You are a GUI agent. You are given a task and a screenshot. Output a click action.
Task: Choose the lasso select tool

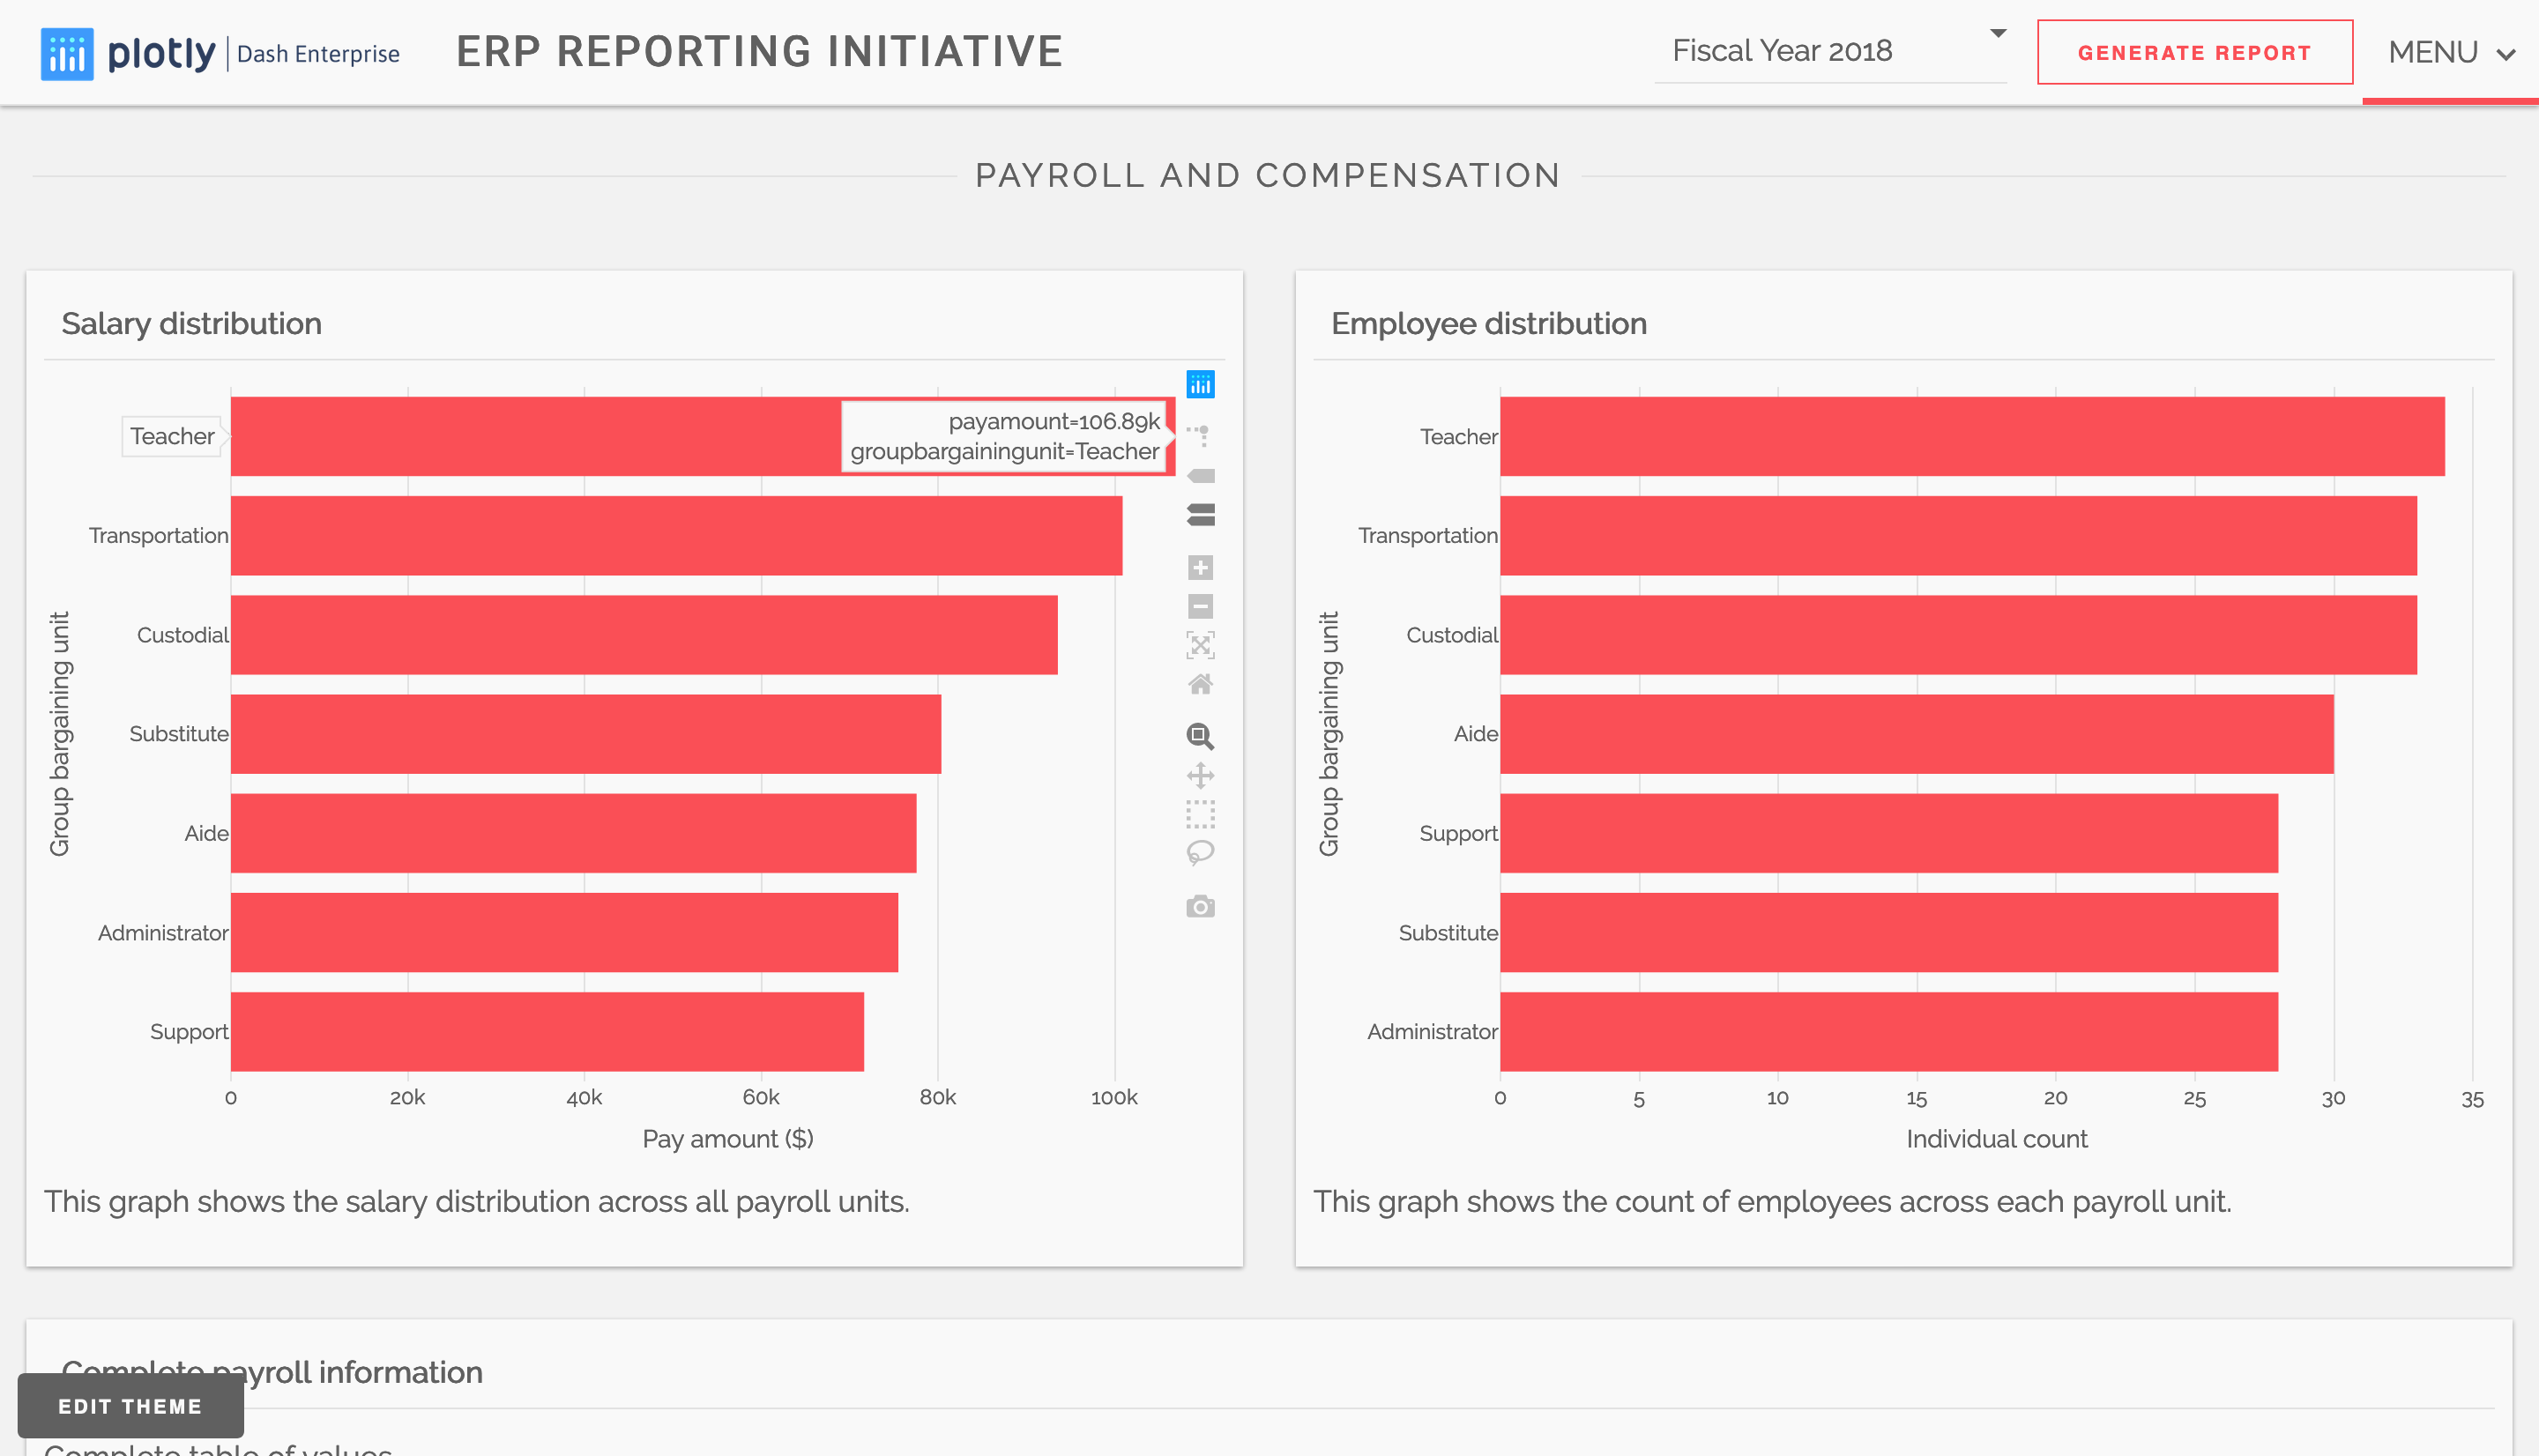tap(1200, 853)
